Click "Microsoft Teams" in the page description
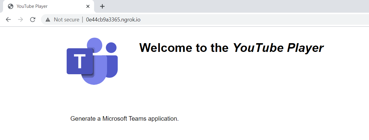369x140 pixels. click(124, 119)
